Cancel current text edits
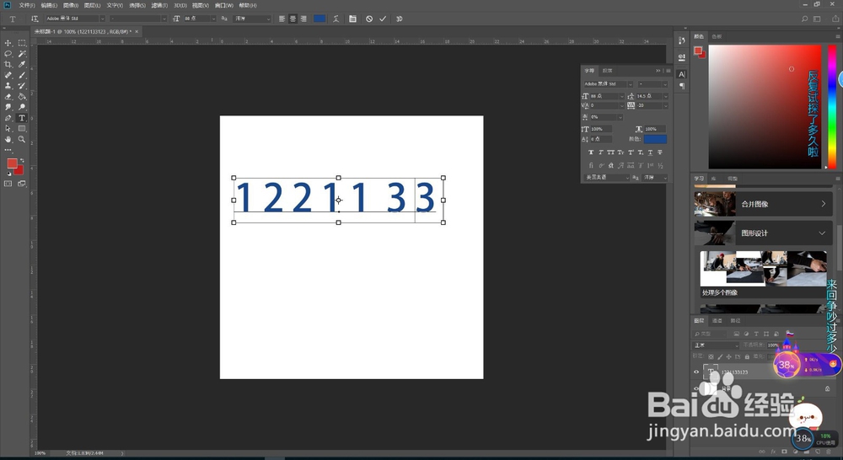The image size is (843, 460). (x=369, y=19)
